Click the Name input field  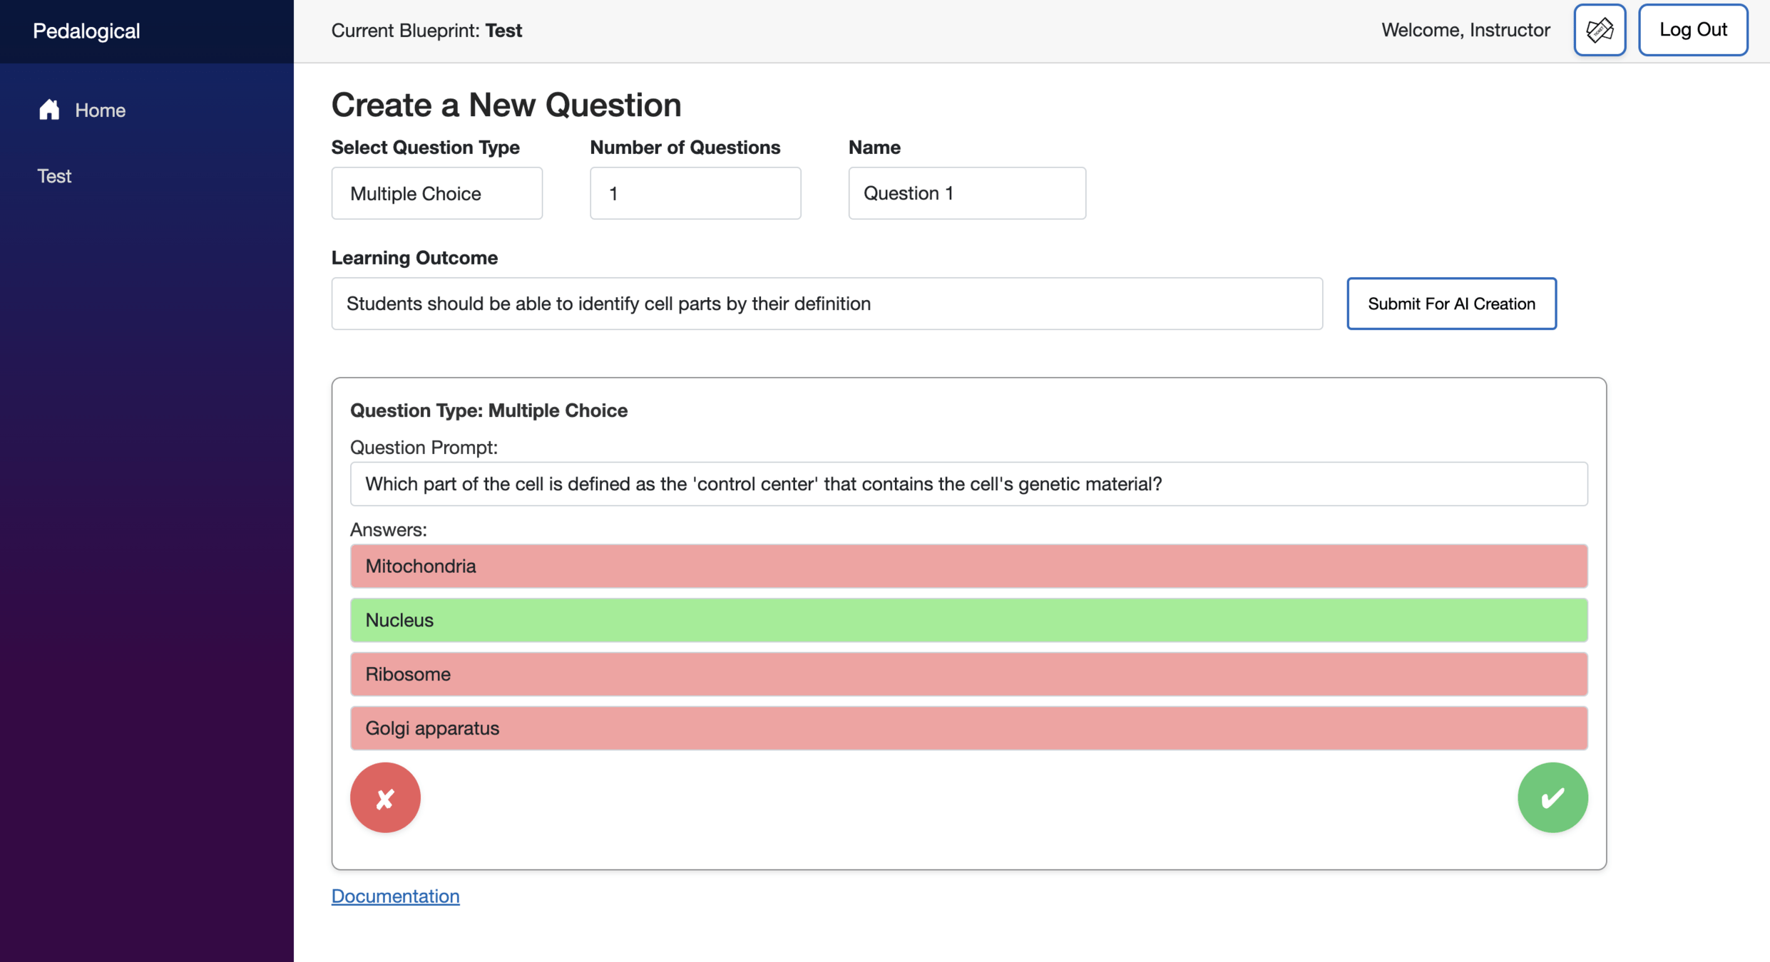click(x=966, y=193)
